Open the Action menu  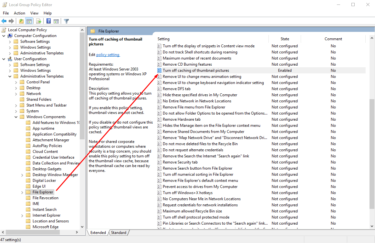tap(19, 13)
